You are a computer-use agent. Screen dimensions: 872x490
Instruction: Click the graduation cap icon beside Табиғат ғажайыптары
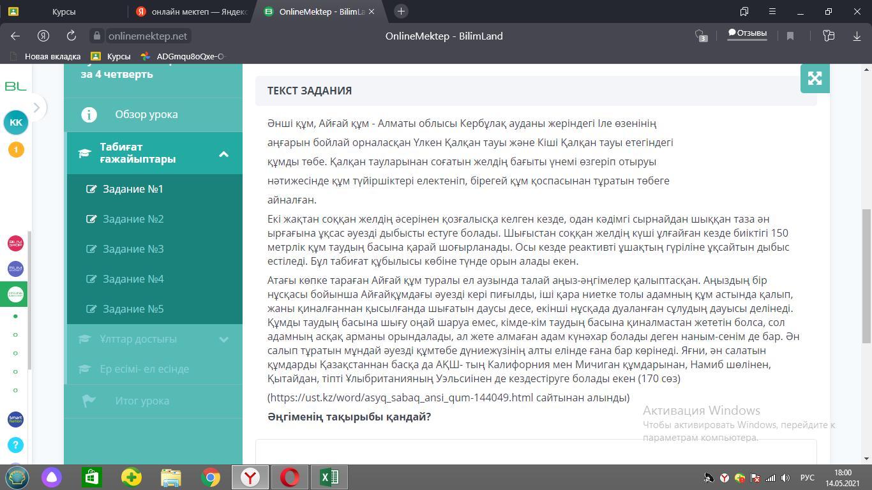coord(84,153)
